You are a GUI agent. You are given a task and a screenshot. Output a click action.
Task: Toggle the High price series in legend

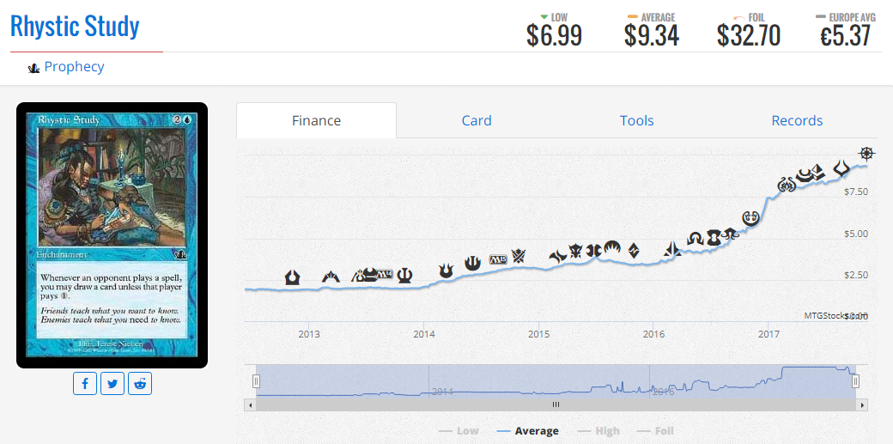[598, 431]
